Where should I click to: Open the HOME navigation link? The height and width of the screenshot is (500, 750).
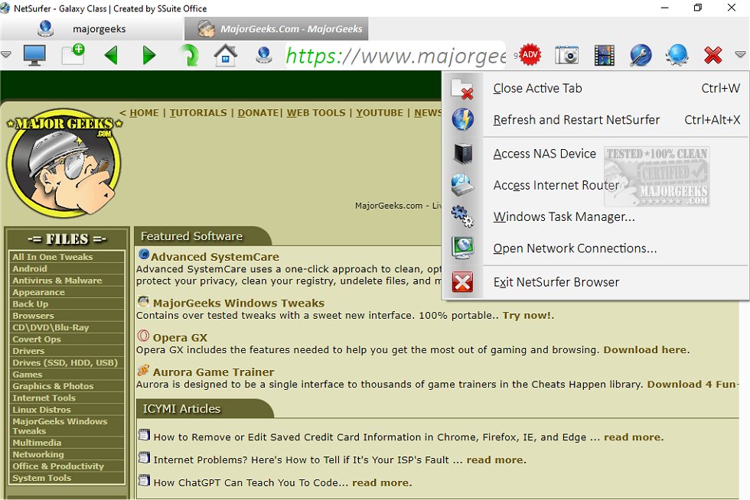144,113
